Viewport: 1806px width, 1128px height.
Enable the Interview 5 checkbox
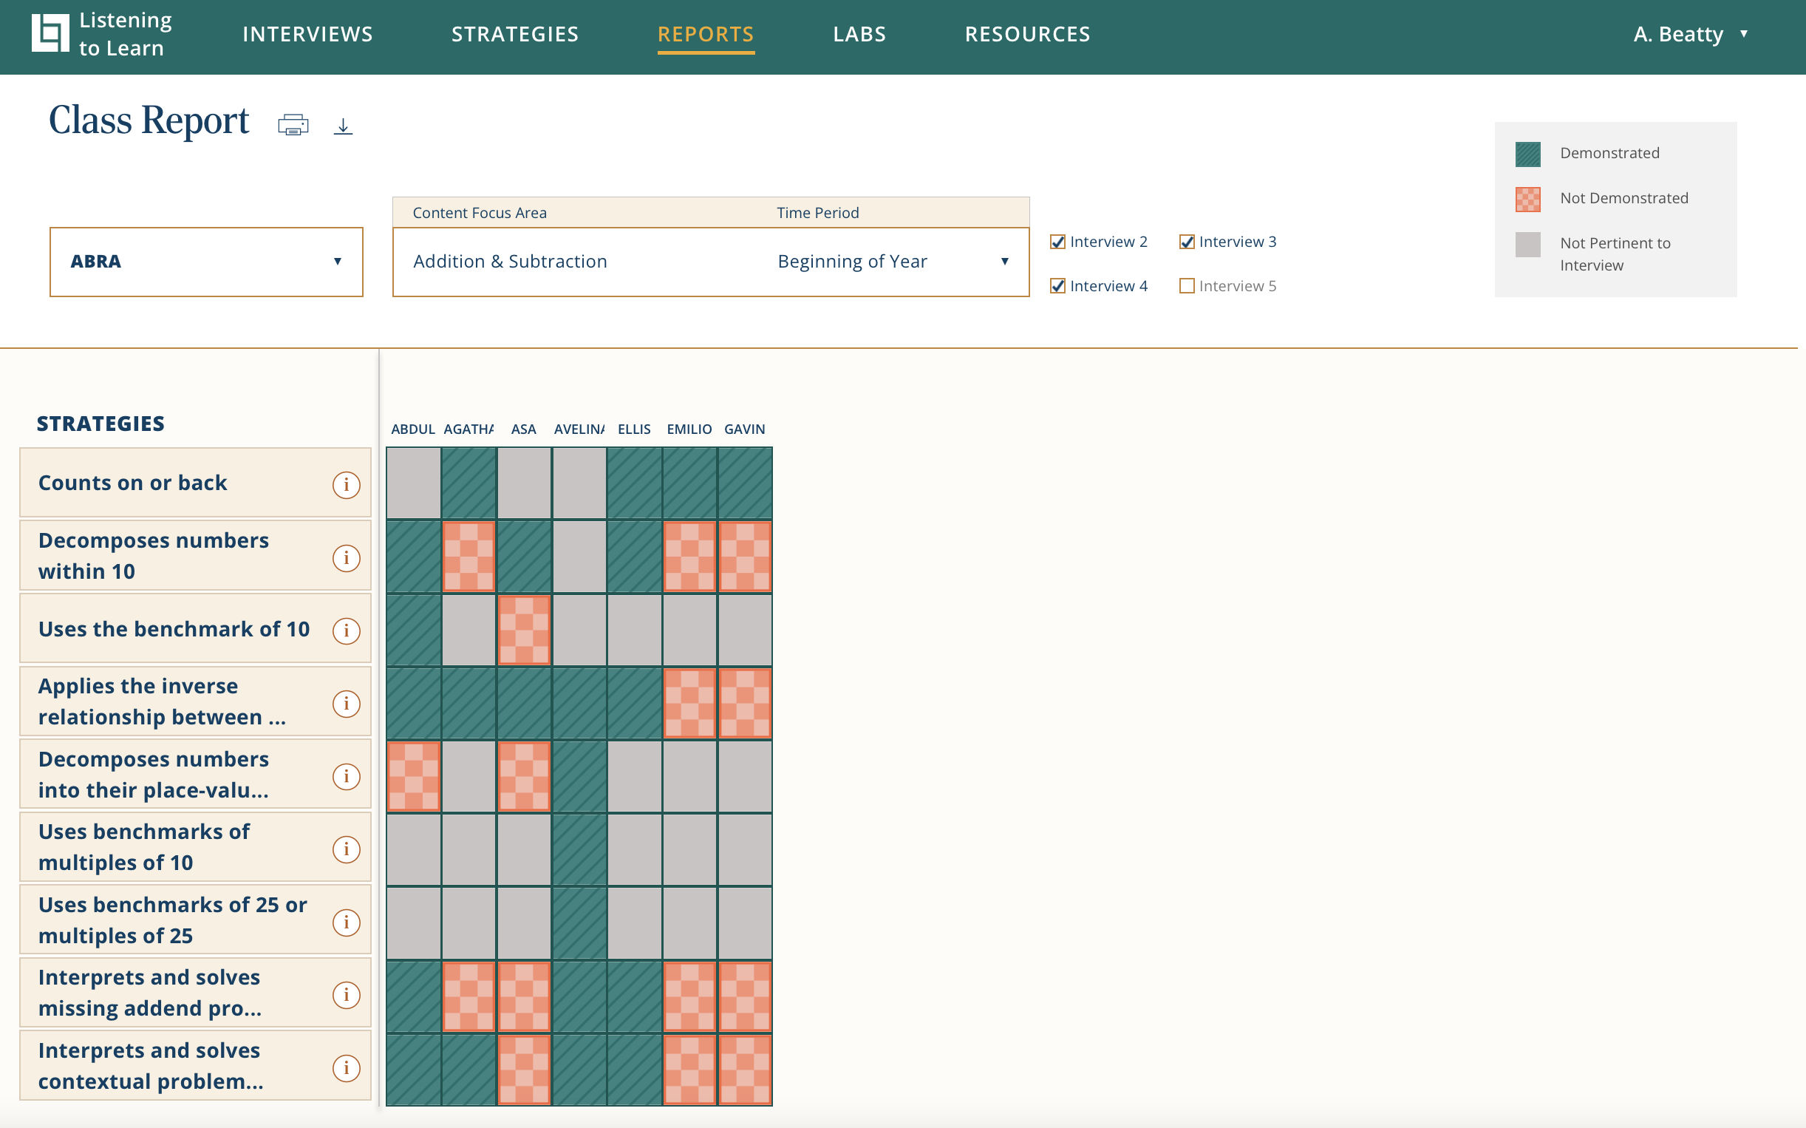pyautogui.click(x=1186, y=286)
